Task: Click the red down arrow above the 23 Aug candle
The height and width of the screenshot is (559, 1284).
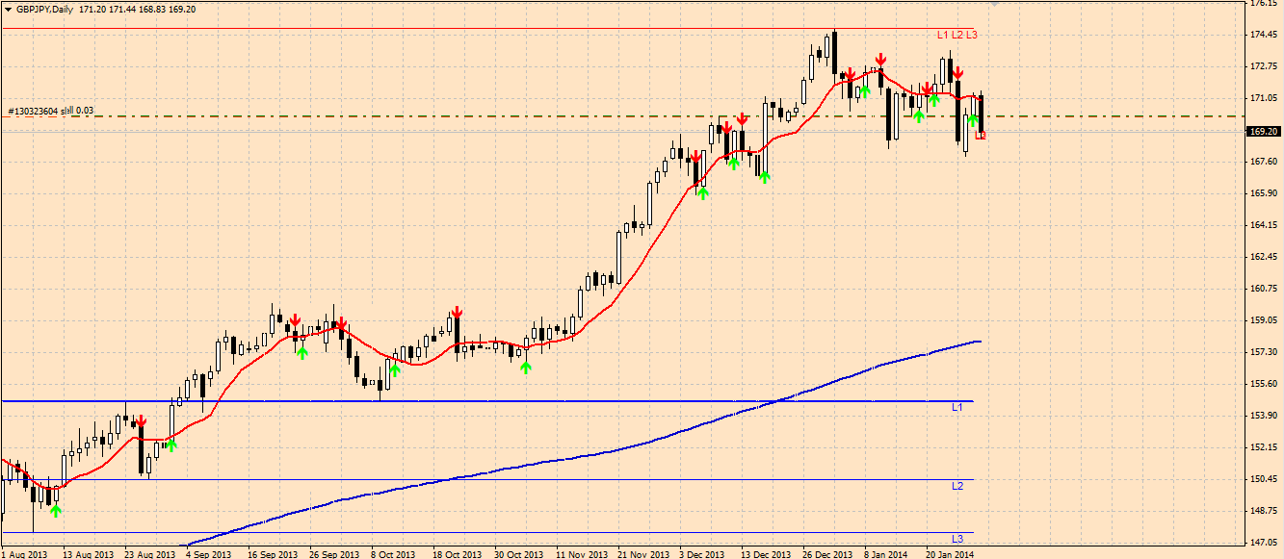Action: pos(141,421)
